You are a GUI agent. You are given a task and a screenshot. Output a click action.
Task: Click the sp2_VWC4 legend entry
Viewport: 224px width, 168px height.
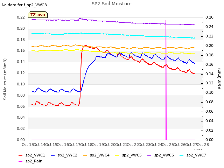(x=96, y=155)
